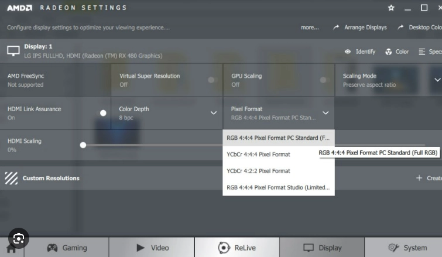Click the HDMI Scaling slider handle
The width and height of the screenshot is (442, 257).
83,145
